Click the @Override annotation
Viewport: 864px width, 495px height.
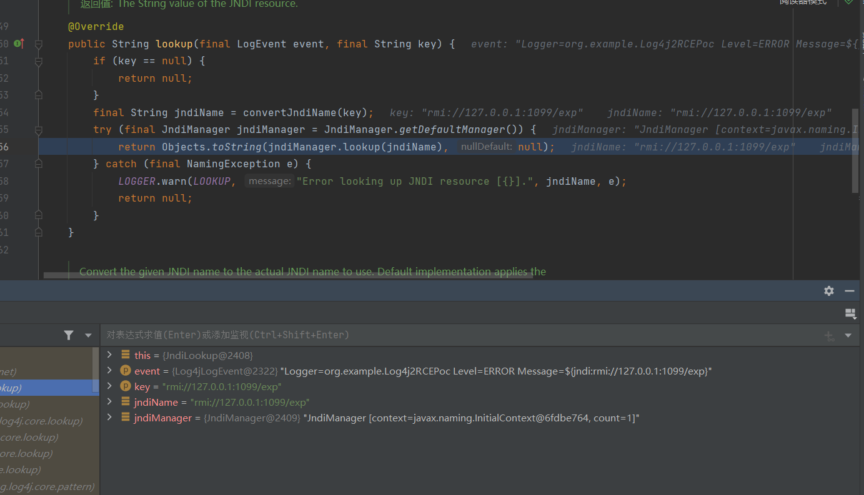coord(96,27)
